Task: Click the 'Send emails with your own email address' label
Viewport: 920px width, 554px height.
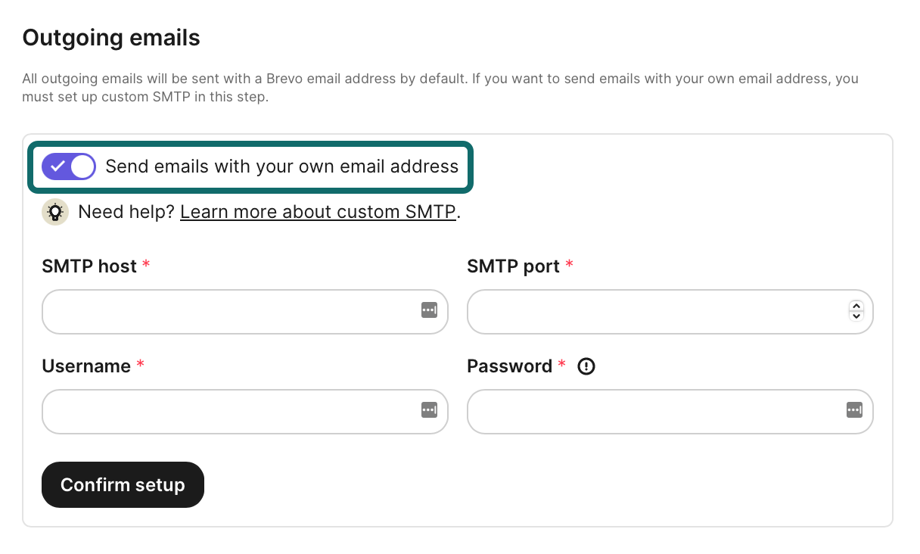Action: point(281,167)
